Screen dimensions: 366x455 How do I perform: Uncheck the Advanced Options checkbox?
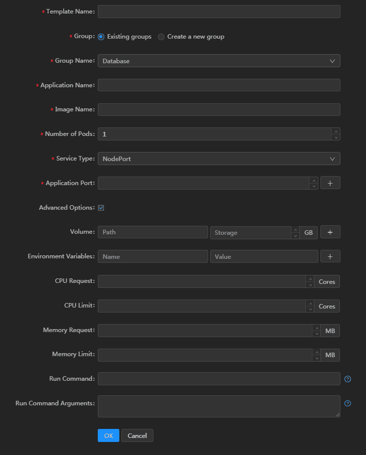click(x=101, y=208)
